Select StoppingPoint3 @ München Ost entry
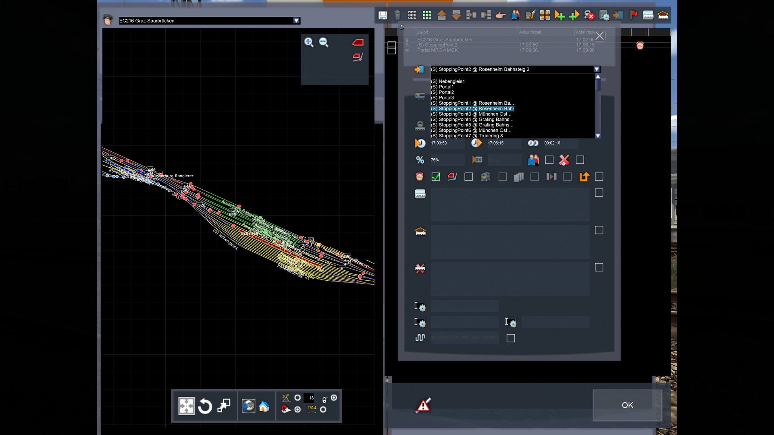The height and width of the screenshot is (435, 774). [x=471, y=114]
